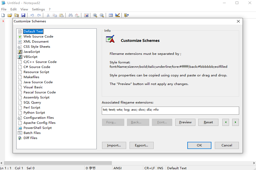This screenshot has width=256, height=170.
Task: Select the Configuration Files scheme
Action: [38, 118]
